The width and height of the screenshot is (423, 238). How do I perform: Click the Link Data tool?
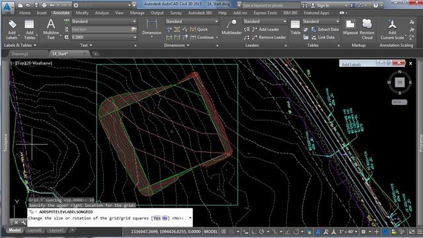[x=323, y=38]
